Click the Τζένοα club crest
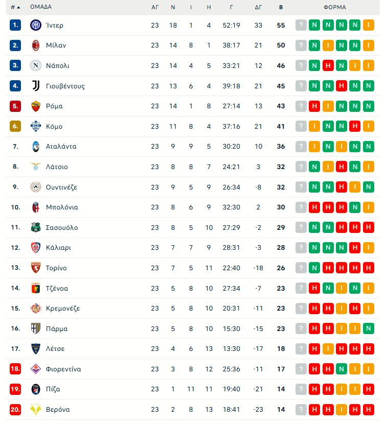The width and height of the screenshot is (386, 424). (x=35, y=288)
